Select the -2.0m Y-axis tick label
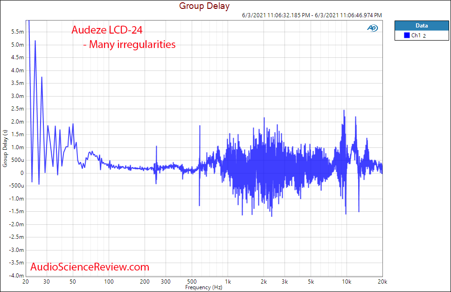451x292 pixels. (17, 224)
